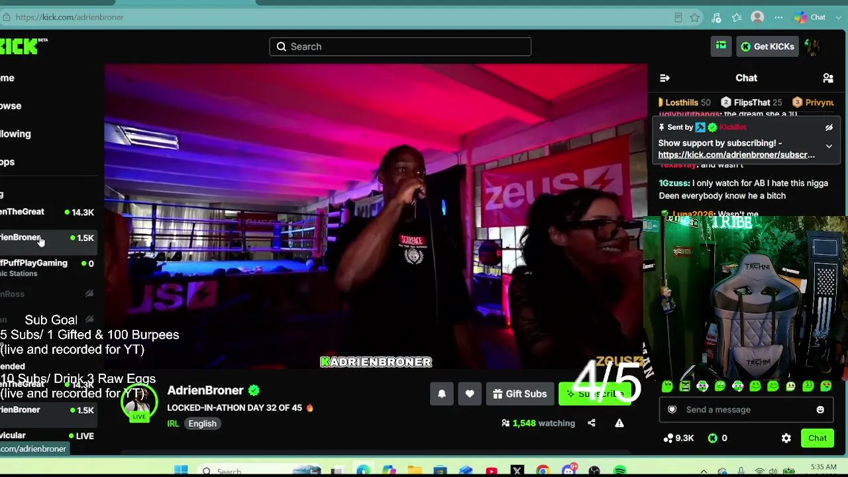Open the green shop icon beside Get KICKs
Screen dimensions: 848x477
tap(721, 46)
